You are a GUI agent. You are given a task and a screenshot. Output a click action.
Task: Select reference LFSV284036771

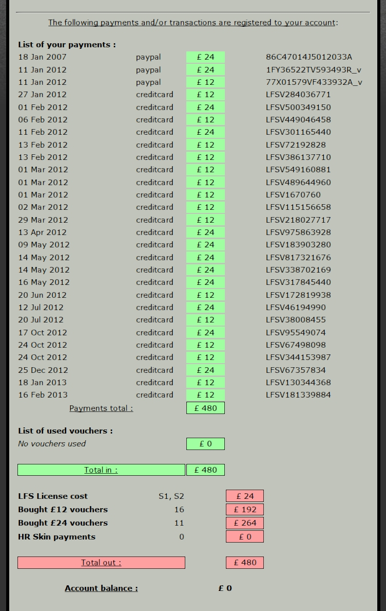pyautogui.click(x=298, y=95)
